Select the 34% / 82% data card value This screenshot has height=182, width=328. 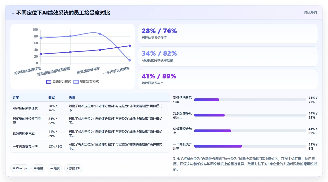(x=159, y=53)
